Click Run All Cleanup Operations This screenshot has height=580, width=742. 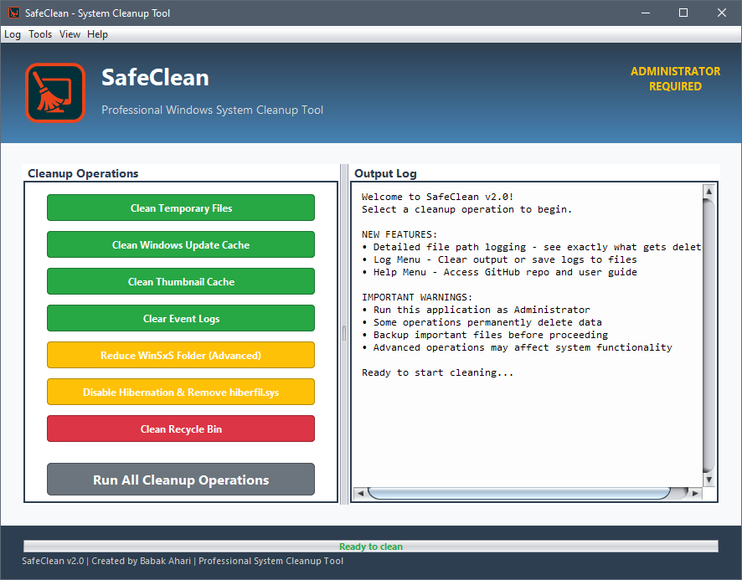click(x=180, y=479)
